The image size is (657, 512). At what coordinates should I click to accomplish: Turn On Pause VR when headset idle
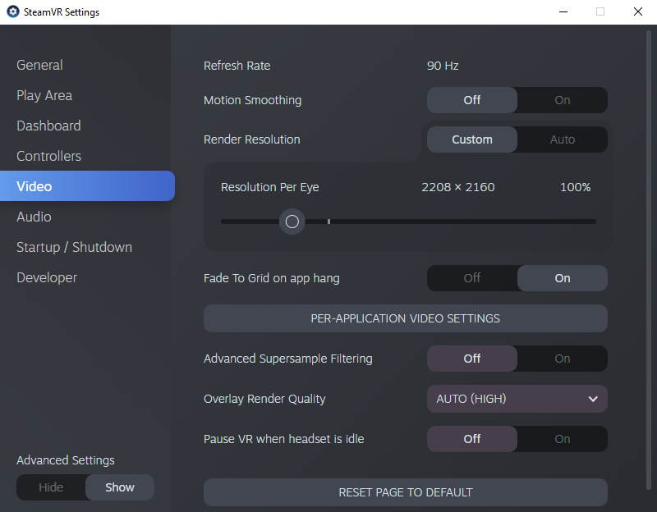563,439
